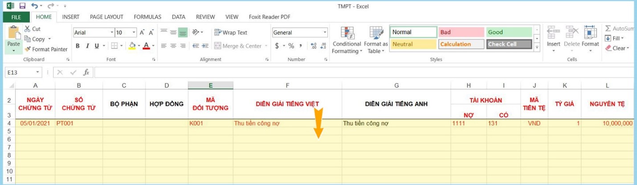Open the FORMULAS ribbon tab
The width and height of the screenshot is (637, 185).
(147, 17)
